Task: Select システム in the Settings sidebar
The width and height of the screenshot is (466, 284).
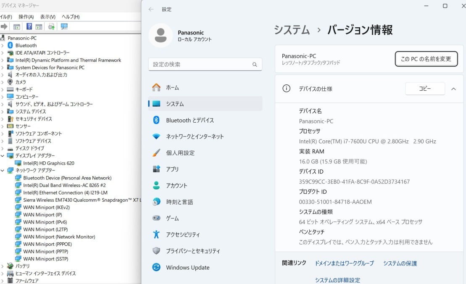Action: [205, 104]
